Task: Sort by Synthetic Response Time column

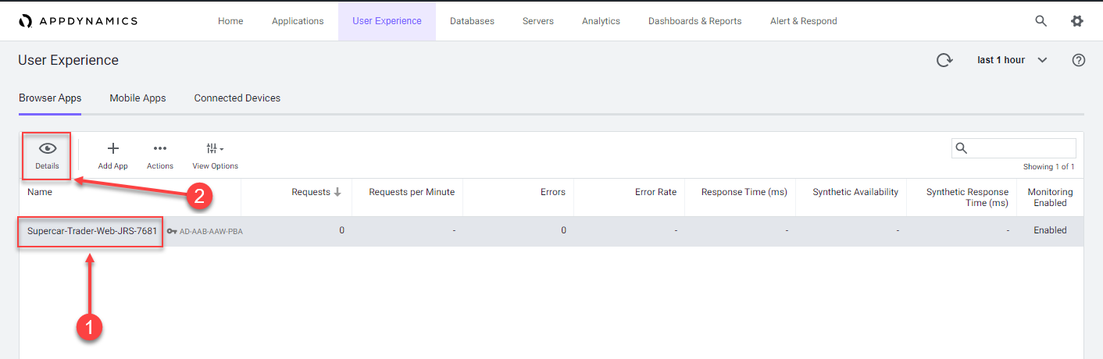Action: click(x=967, y=197)
